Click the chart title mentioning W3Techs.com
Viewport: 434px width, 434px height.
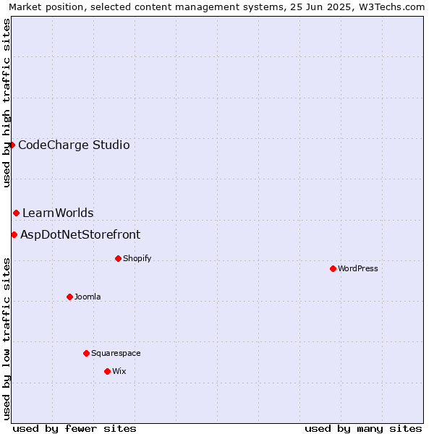pyautogui.click(x=217, y=7)
